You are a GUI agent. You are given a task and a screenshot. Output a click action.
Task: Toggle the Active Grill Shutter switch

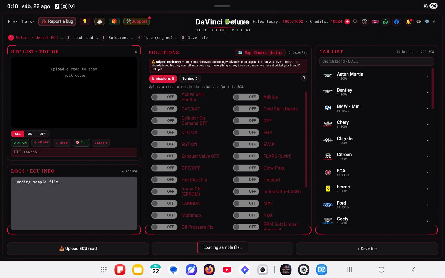pyautogui.click(x=164, y=97)
